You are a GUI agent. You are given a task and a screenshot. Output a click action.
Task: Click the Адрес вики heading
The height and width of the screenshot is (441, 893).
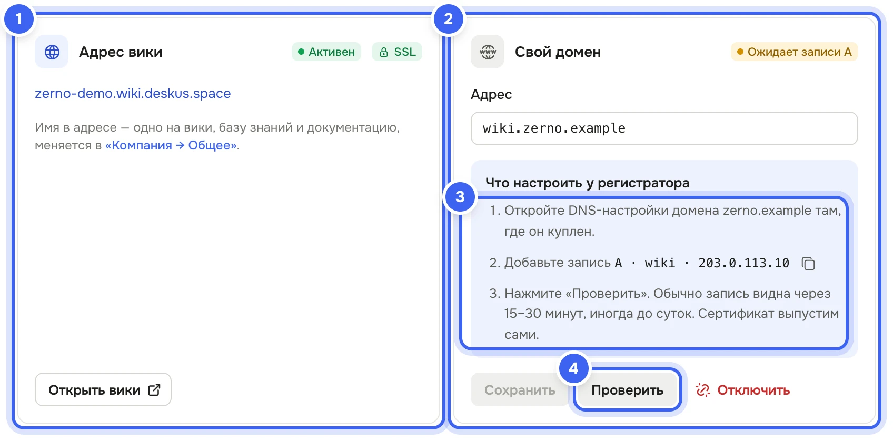tap(121, 52)
